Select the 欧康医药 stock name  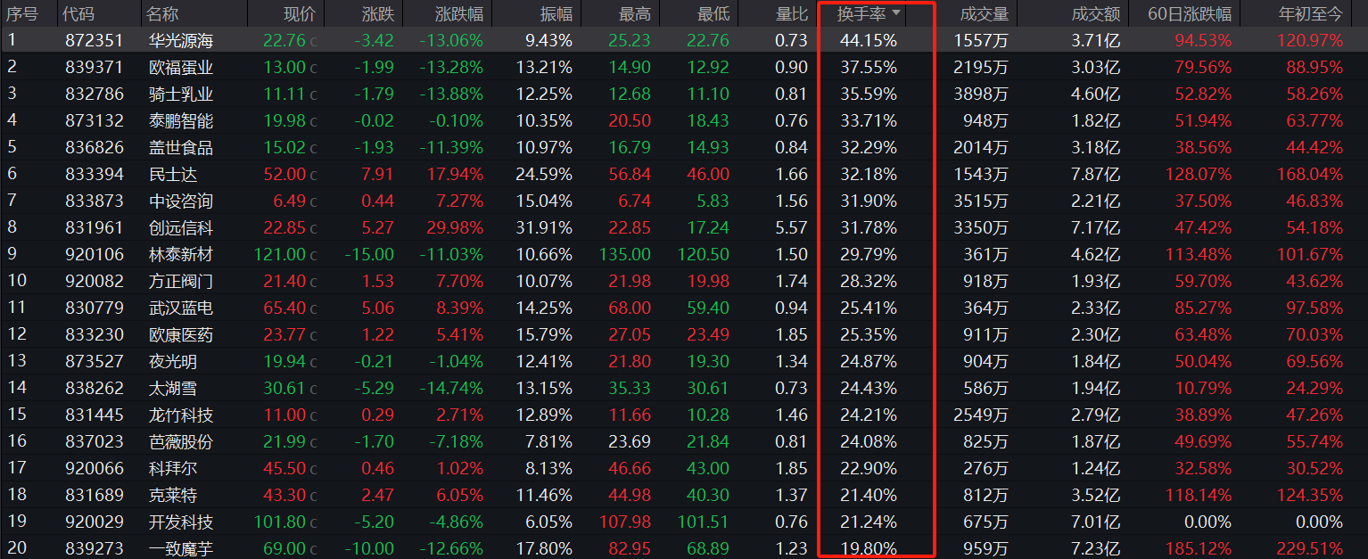point(181,334)
